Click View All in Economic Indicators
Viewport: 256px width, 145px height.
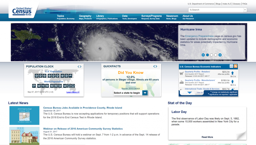(200, 93)
